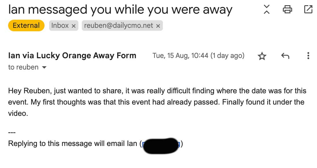The width and height of the screenshot is (317, 168).
Task: Click the Inbox label text
Action: coord(60,25)
